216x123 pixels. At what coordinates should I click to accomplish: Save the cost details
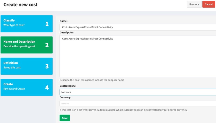[65, 118]
